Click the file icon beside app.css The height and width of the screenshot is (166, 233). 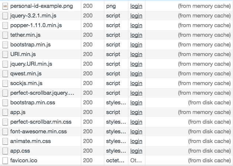point(5,151)
